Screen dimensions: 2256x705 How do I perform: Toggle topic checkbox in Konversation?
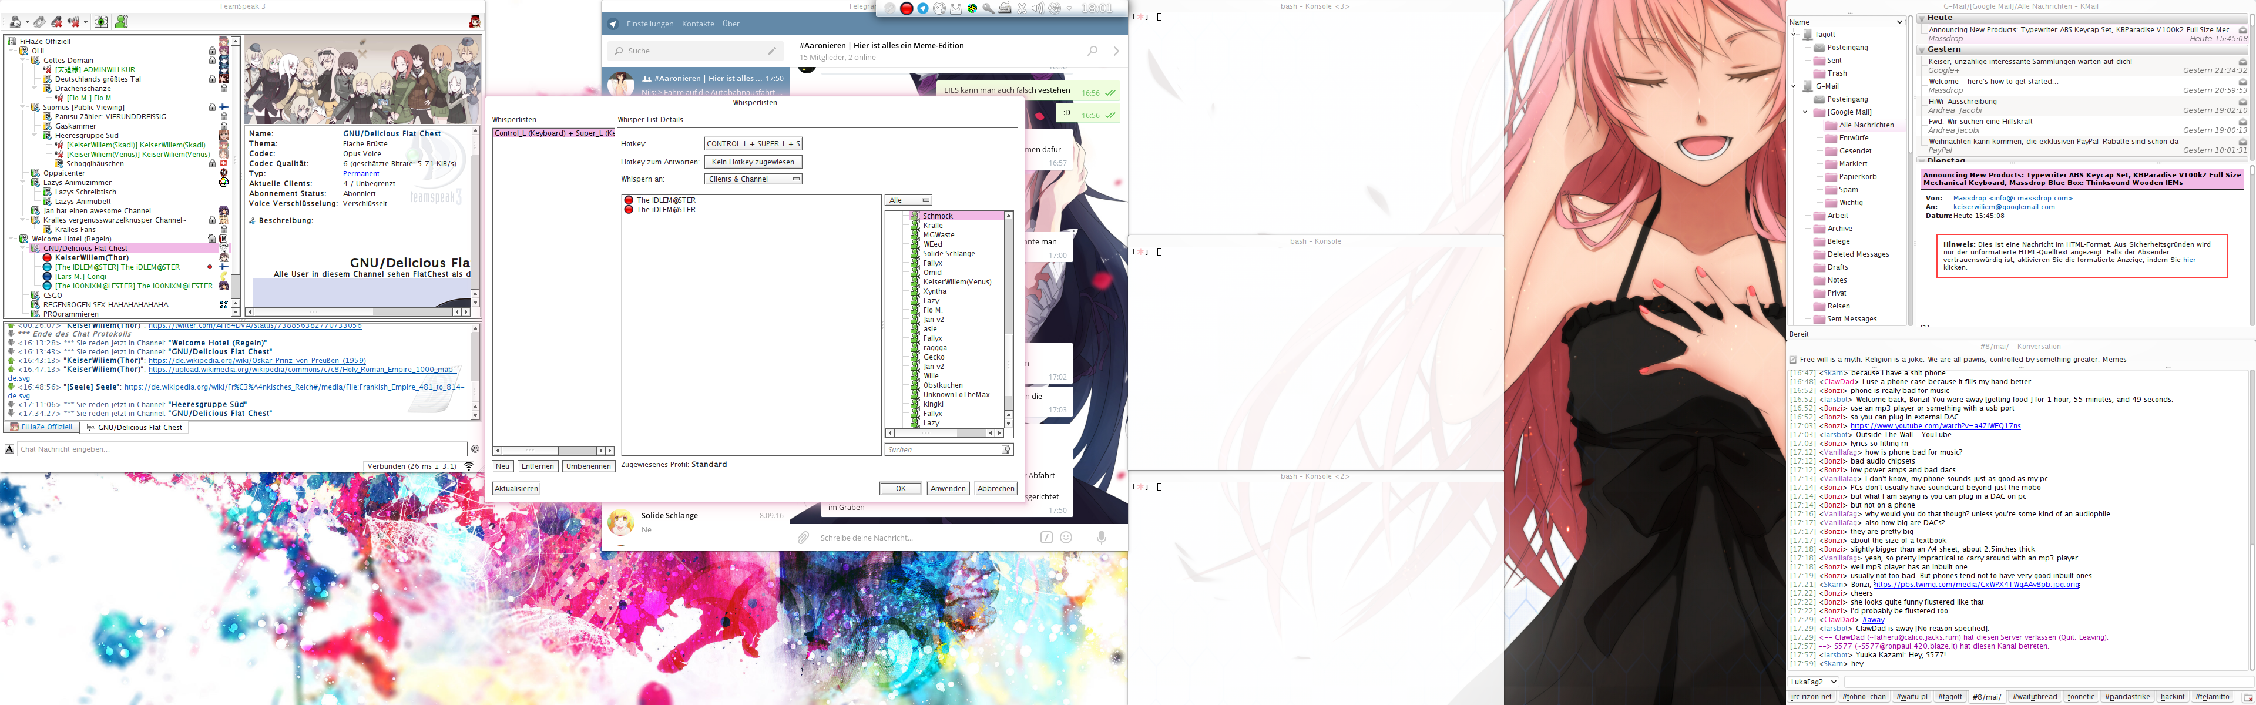(x=1792, y=360)
